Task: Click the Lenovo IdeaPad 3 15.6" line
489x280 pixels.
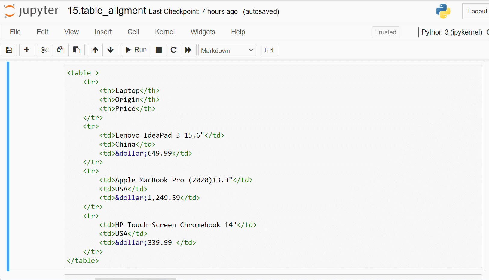Action: (162, 135)
